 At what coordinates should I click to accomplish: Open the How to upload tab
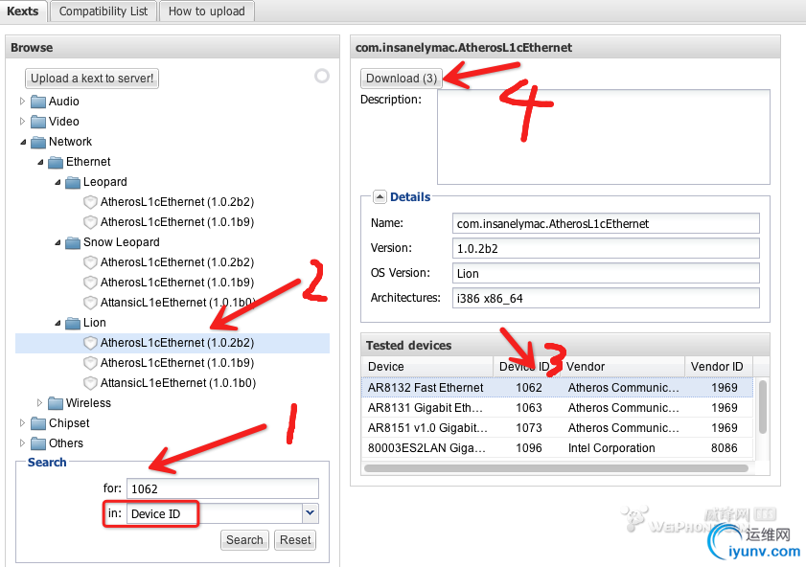coord(207,11)
